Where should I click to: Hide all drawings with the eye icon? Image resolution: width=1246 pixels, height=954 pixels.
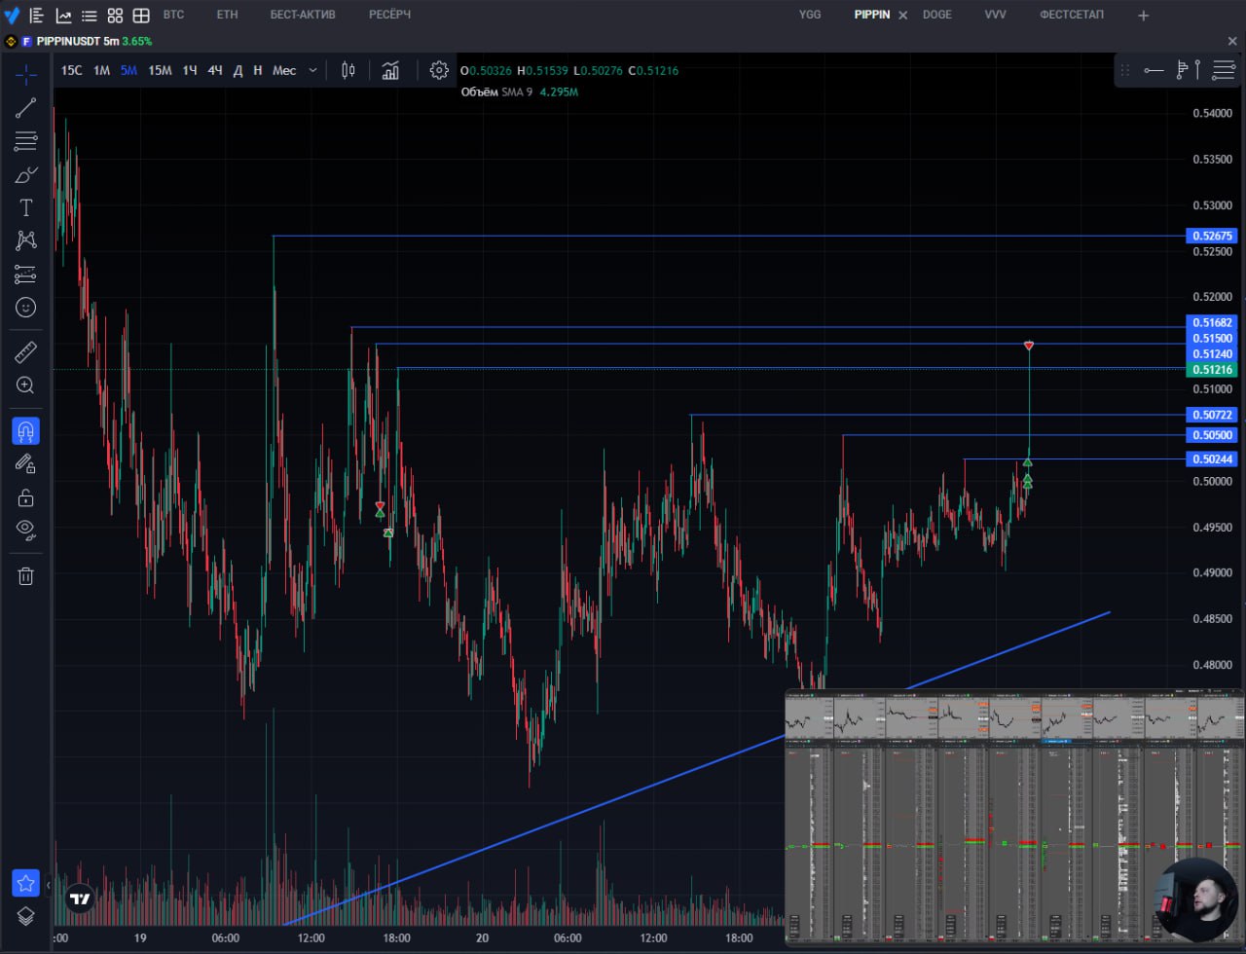click(x=26, y=530)
